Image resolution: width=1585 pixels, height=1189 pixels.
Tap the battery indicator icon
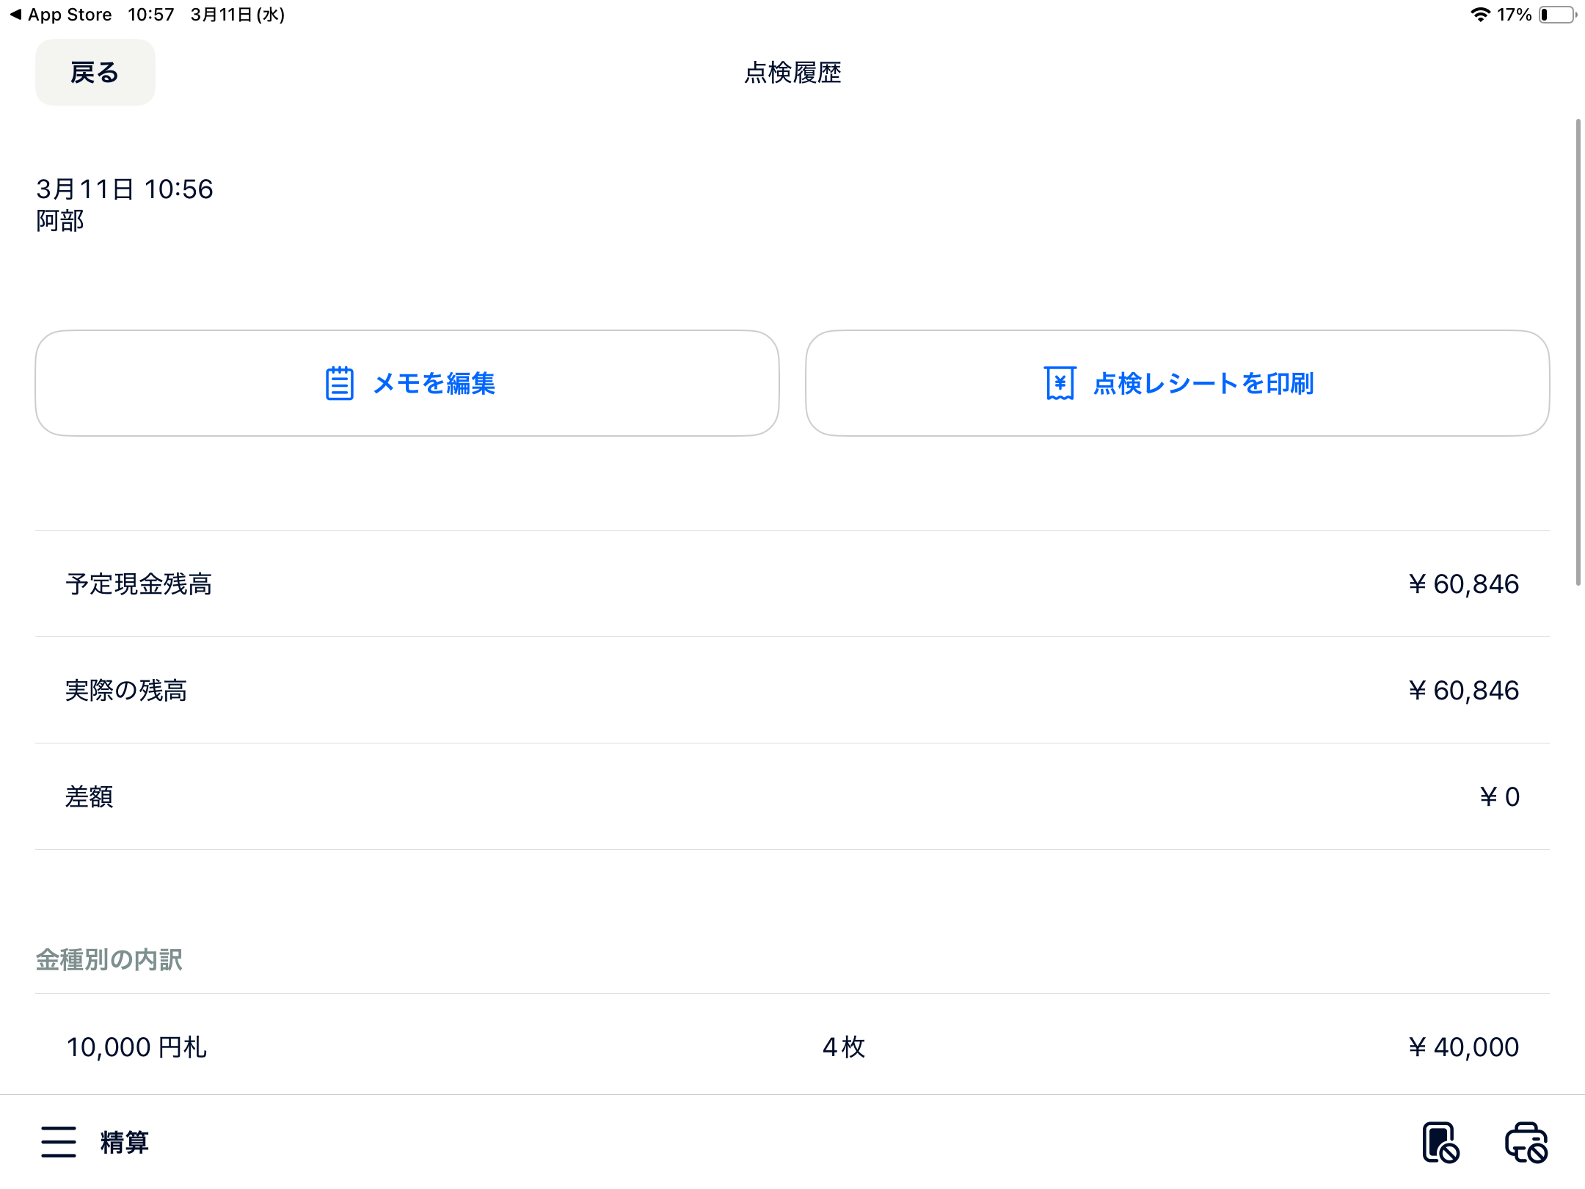point(1557,15)
